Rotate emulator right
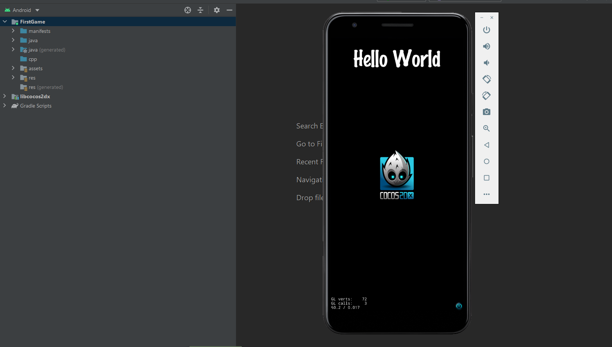The image size is (612, 347). tap(486, 96)
